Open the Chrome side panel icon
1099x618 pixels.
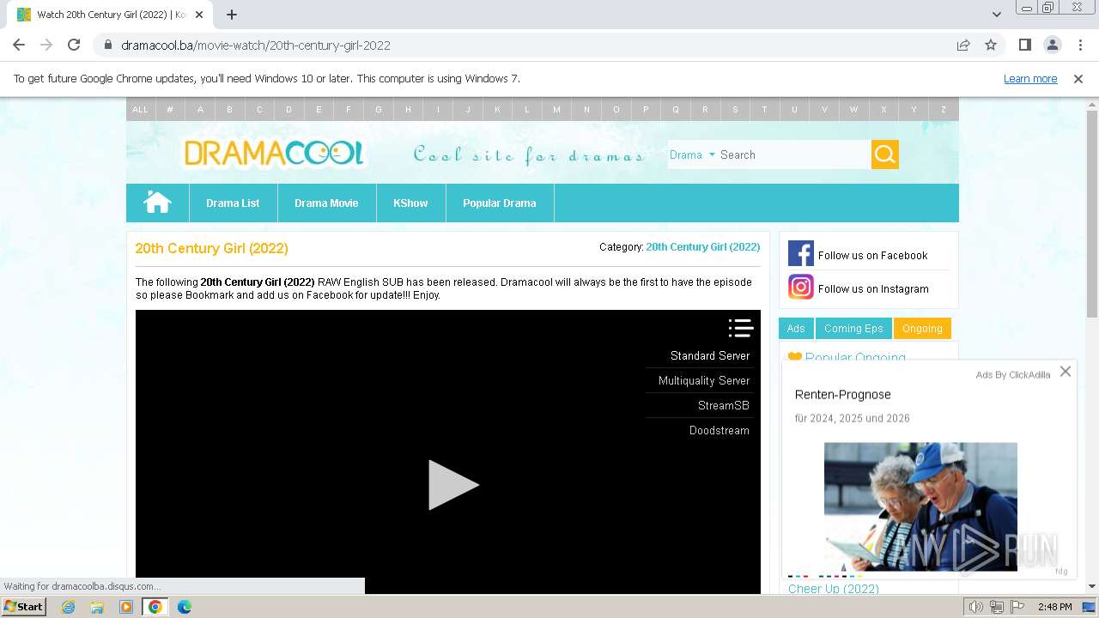[1024, 45]
